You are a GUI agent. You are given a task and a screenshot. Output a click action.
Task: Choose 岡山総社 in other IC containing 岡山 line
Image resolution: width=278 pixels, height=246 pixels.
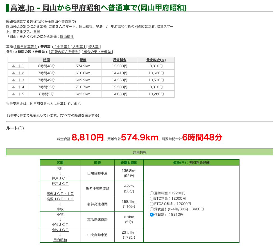(67, 37)
